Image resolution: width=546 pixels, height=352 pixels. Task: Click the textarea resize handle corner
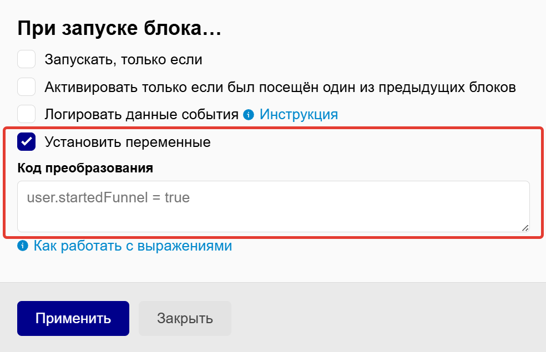pos(525,228)
